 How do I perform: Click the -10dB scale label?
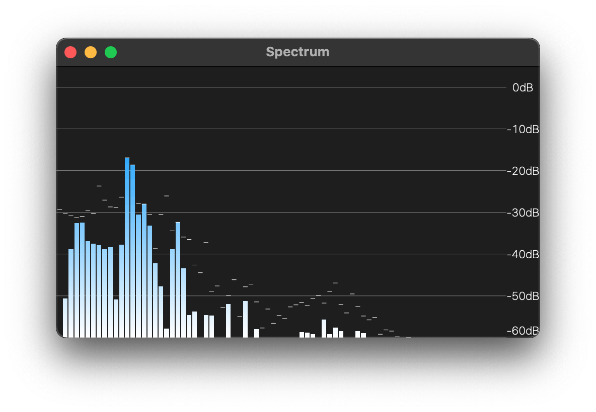[x=523, y=129]
